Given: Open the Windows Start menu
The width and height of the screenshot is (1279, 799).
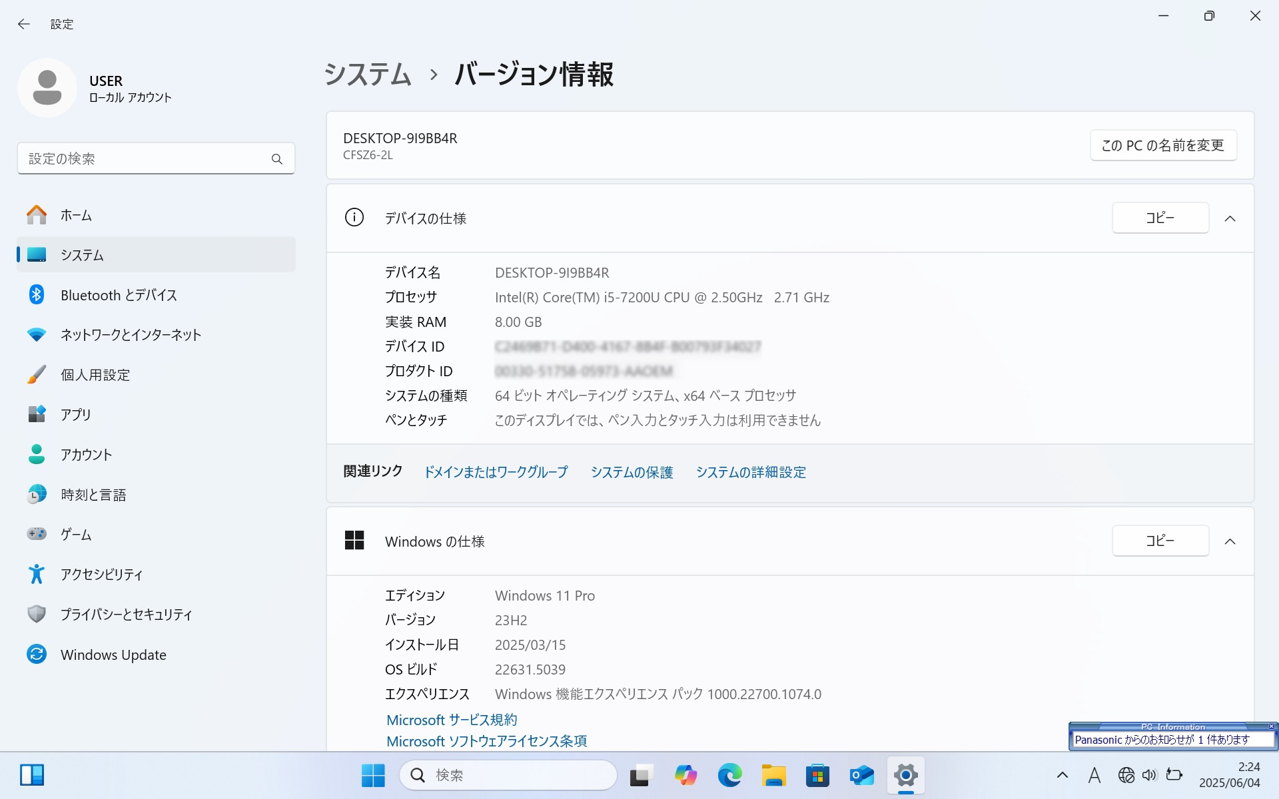Looking at the screenshot, I should [x=373, y=775].
